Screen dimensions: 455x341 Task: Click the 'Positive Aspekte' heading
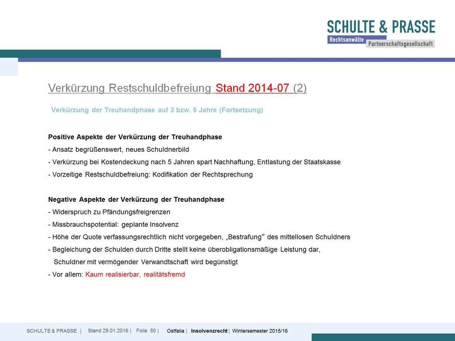(135, 137)
